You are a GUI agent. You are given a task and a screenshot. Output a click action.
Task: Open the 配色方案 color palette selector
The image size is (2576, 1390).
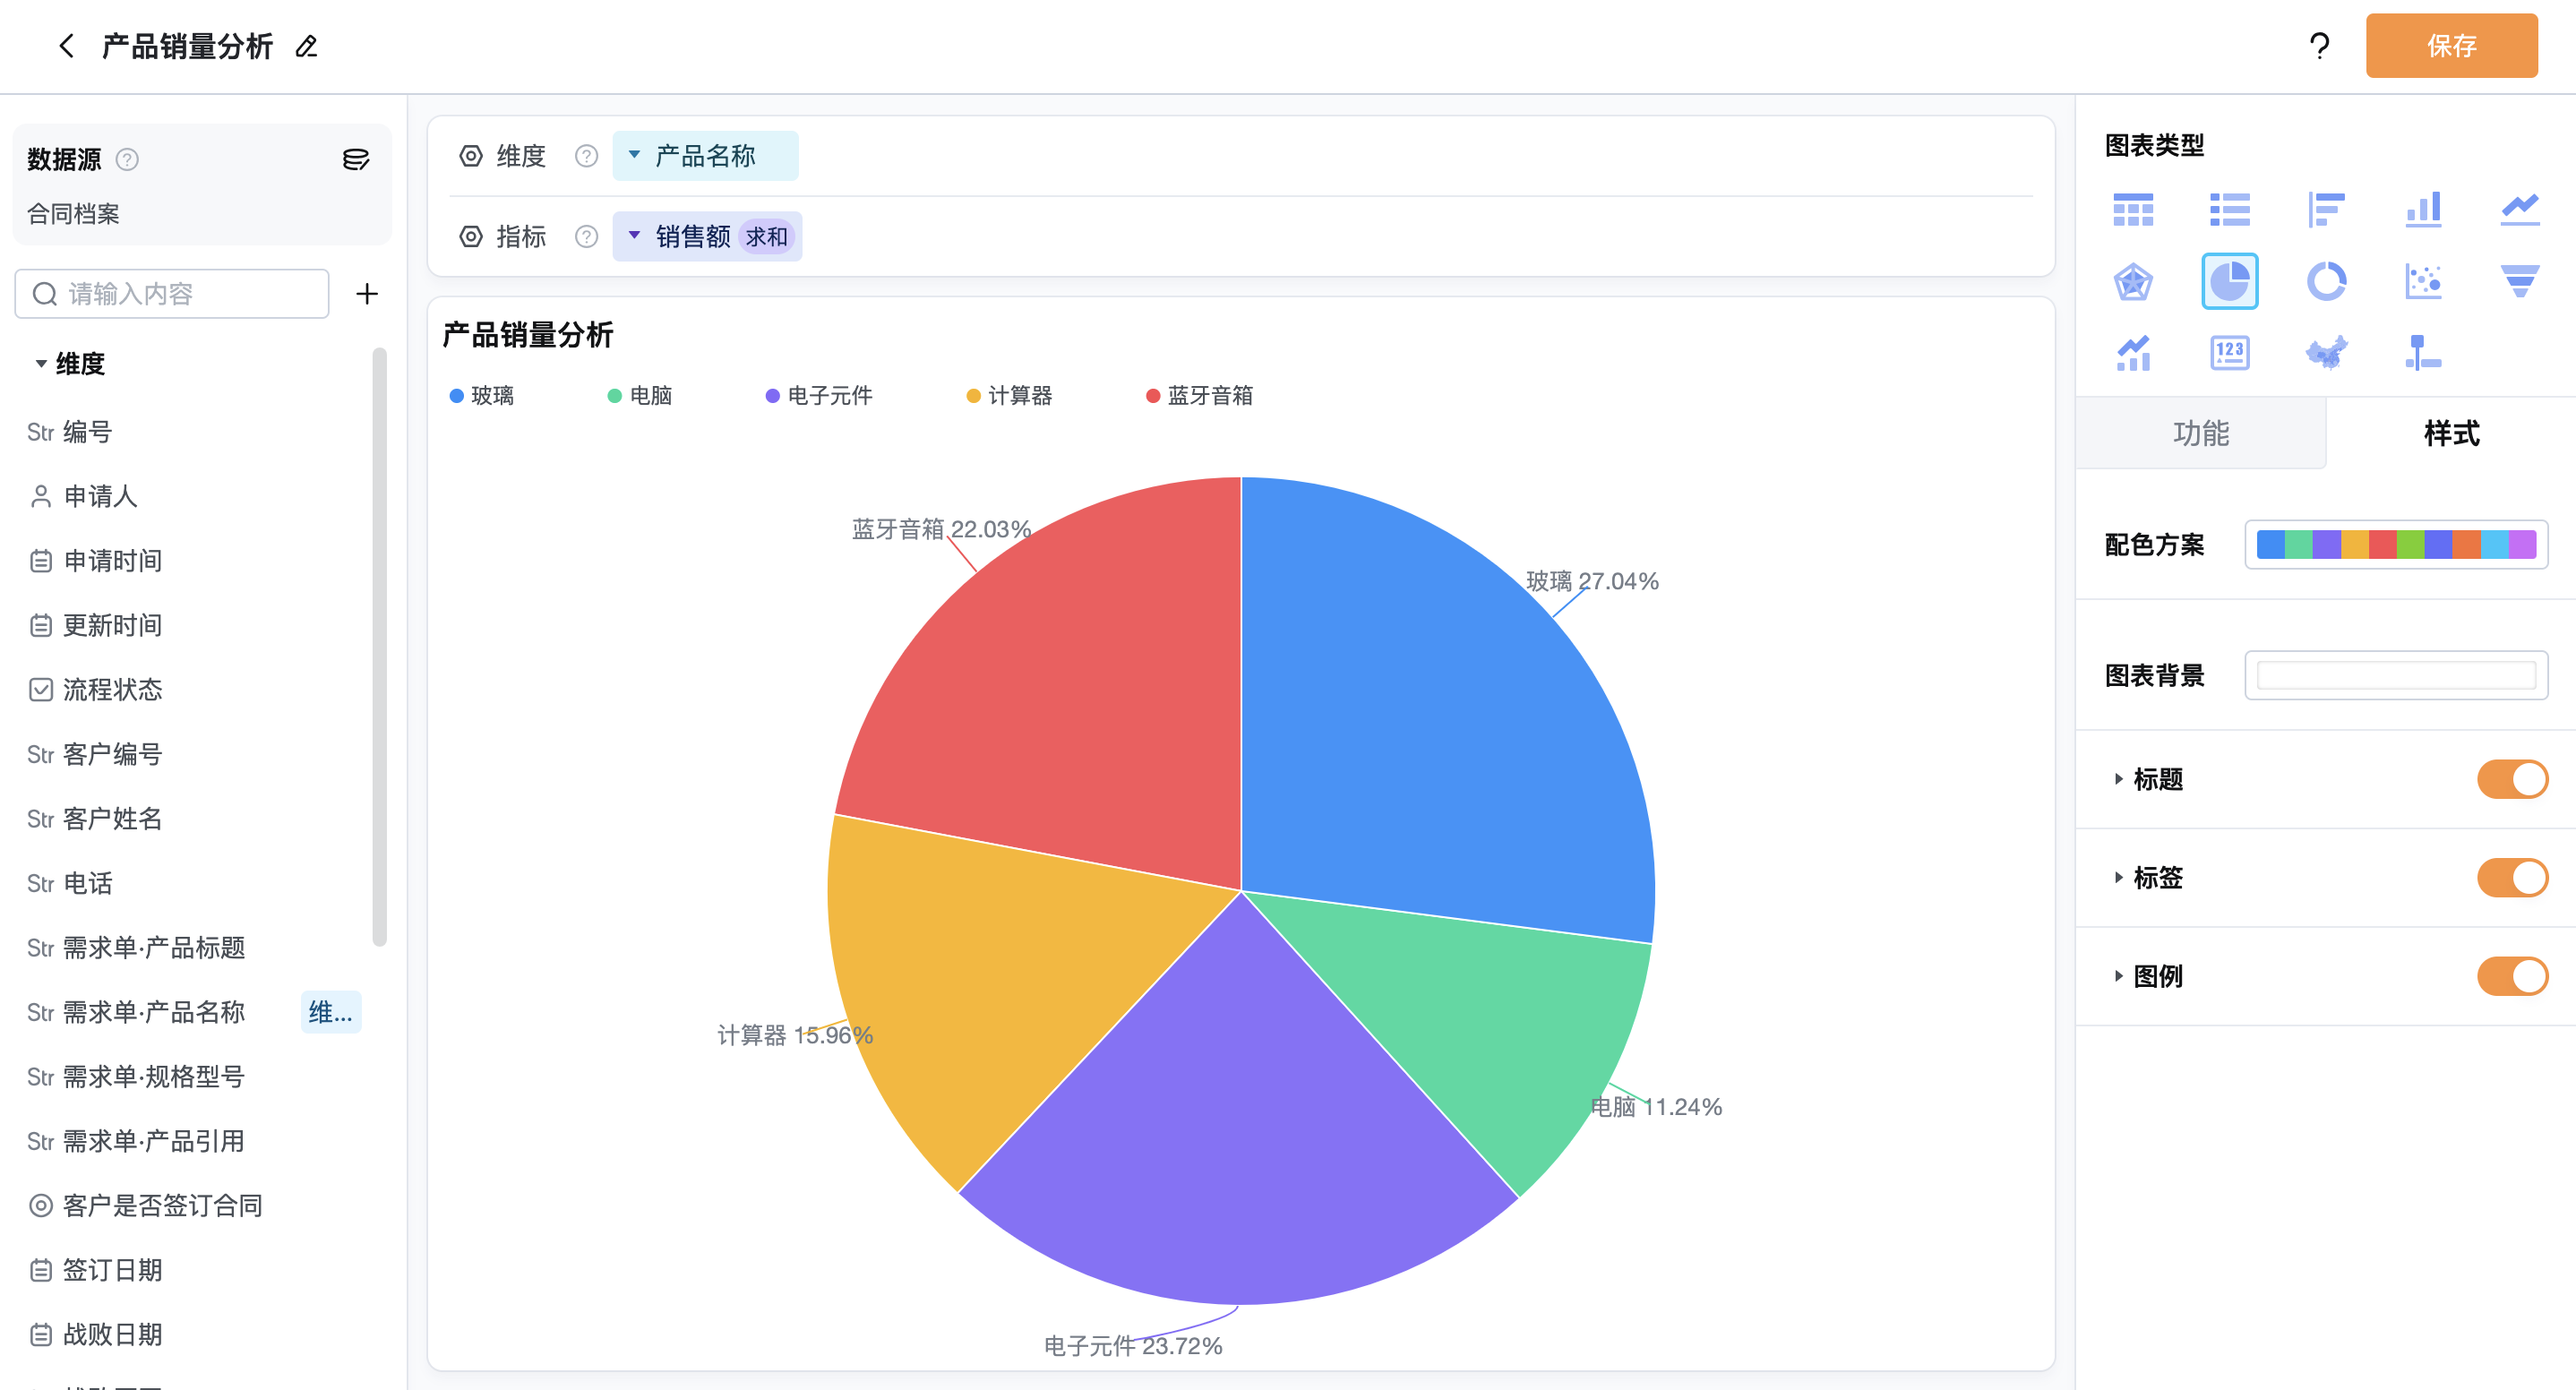pyautogui.click(x=2396, y=545)
